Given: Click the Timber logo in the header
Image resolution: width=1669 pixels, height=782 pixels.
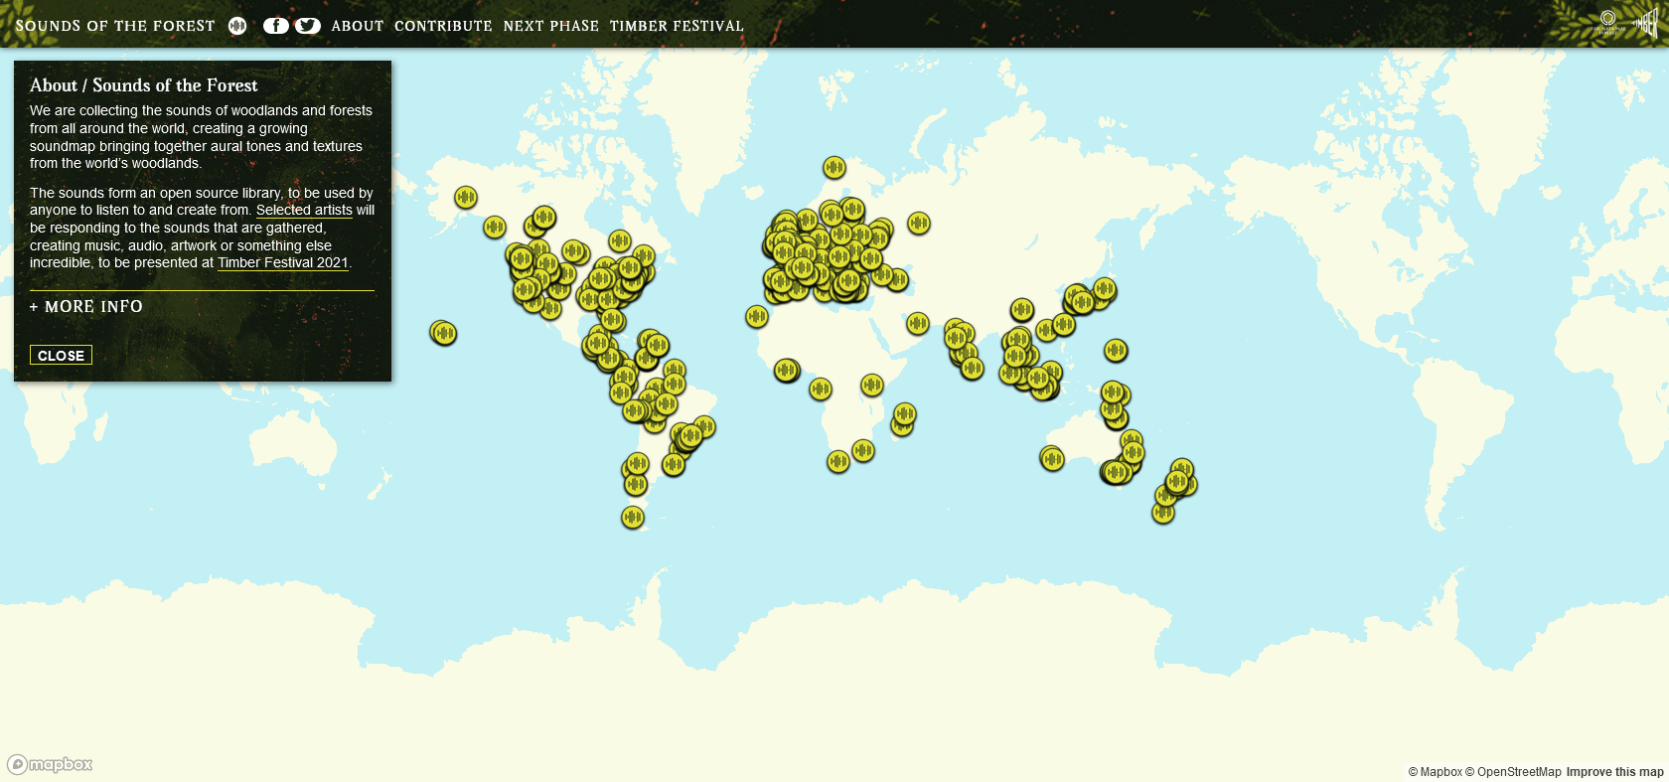Looking at the screenshot, I should click(1645, 22).
